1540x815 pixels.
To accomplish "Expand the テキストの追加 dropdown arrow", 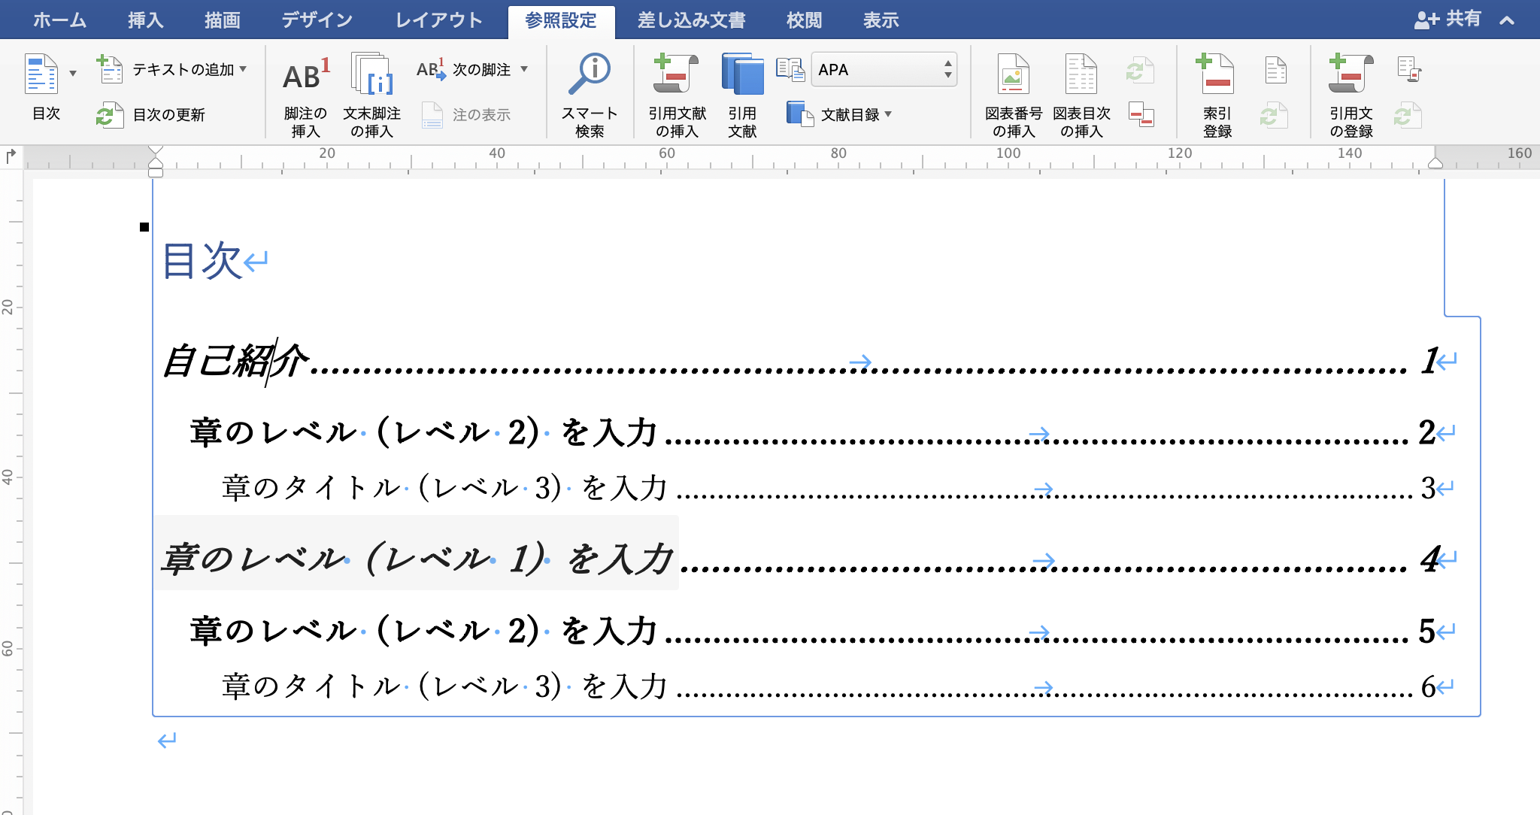I will pyautogui.click(x=243, y=69).
